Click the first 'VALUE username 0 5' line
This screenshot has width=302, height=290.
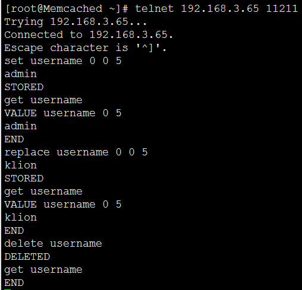coord(63,113)
